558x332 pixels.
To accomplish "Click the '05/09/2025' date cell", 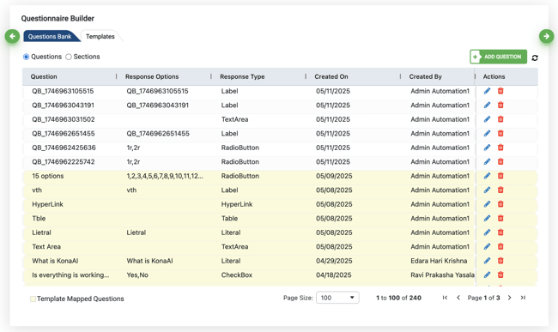I will tap(334, 176).
